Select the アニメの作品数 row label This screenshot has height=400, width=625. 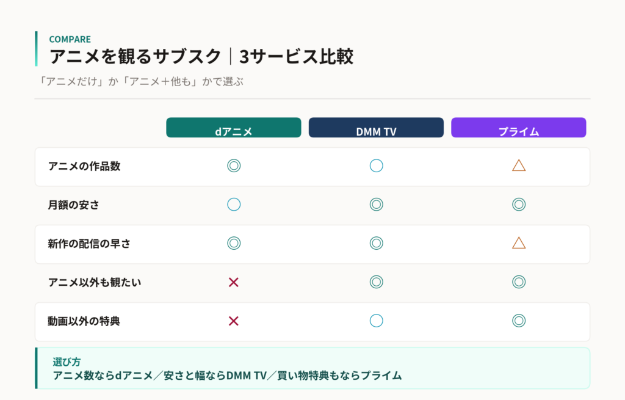(84, 166)
